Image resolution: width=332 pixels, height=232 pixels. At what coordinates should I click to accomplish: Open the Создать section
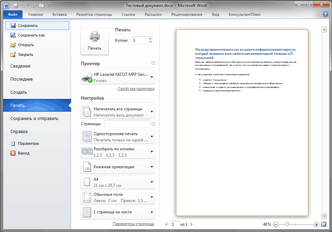(x=37, y=92)
